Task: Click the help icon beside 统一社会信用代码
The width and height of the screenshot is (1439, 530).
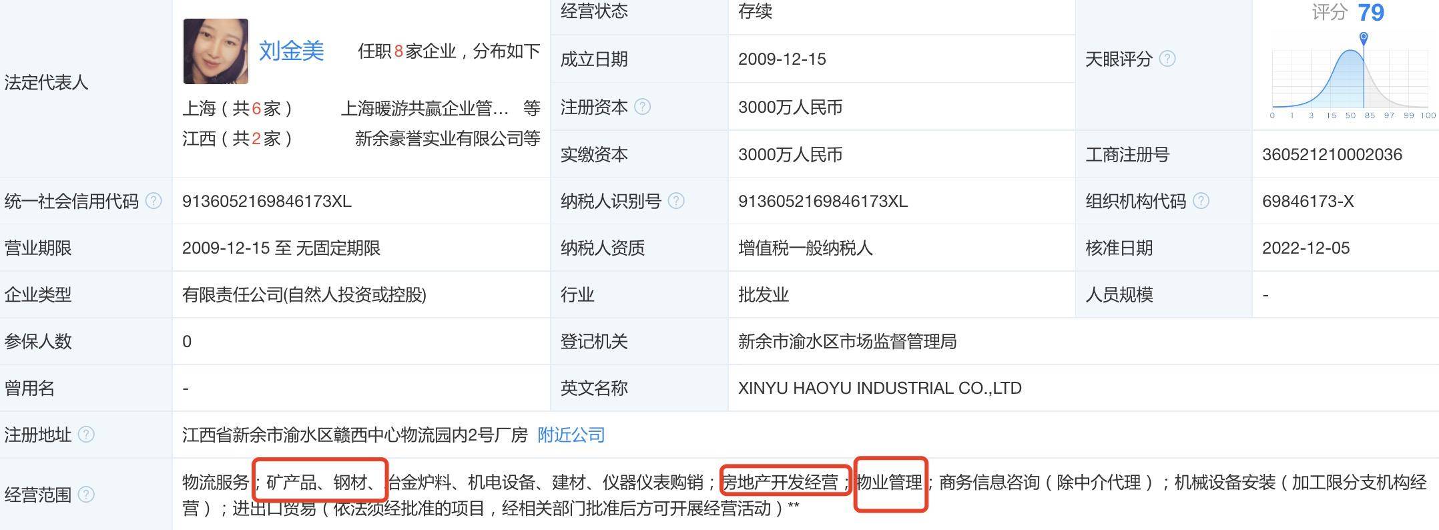Action: point(154,201)
